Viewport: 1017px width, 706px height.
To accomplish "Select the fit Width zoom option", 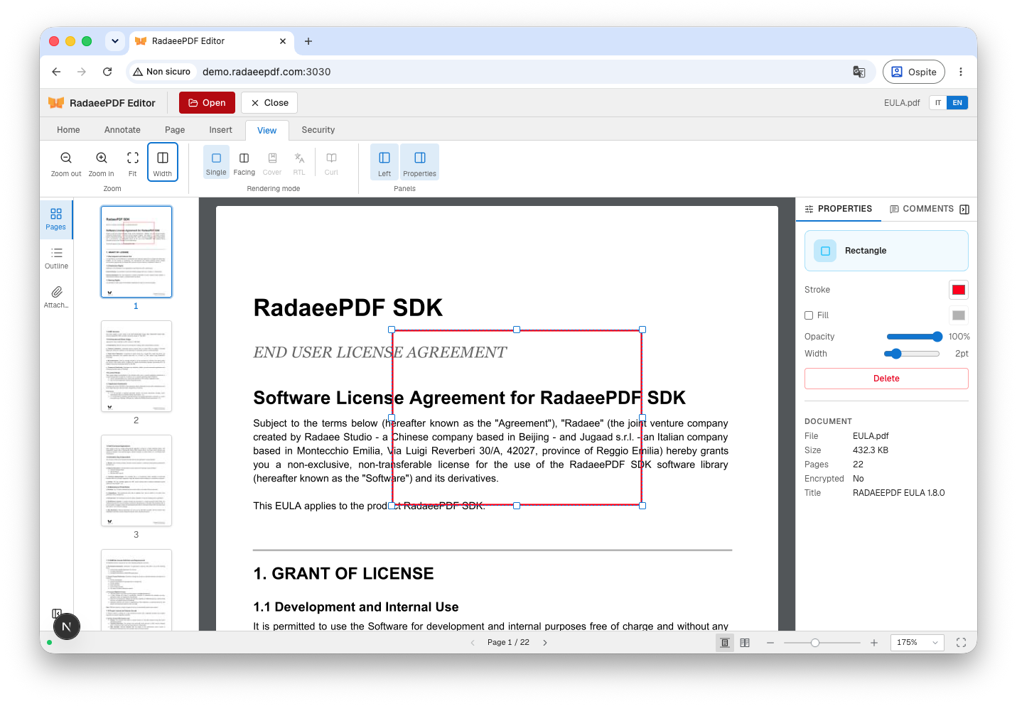I will [x=163, y=163].
